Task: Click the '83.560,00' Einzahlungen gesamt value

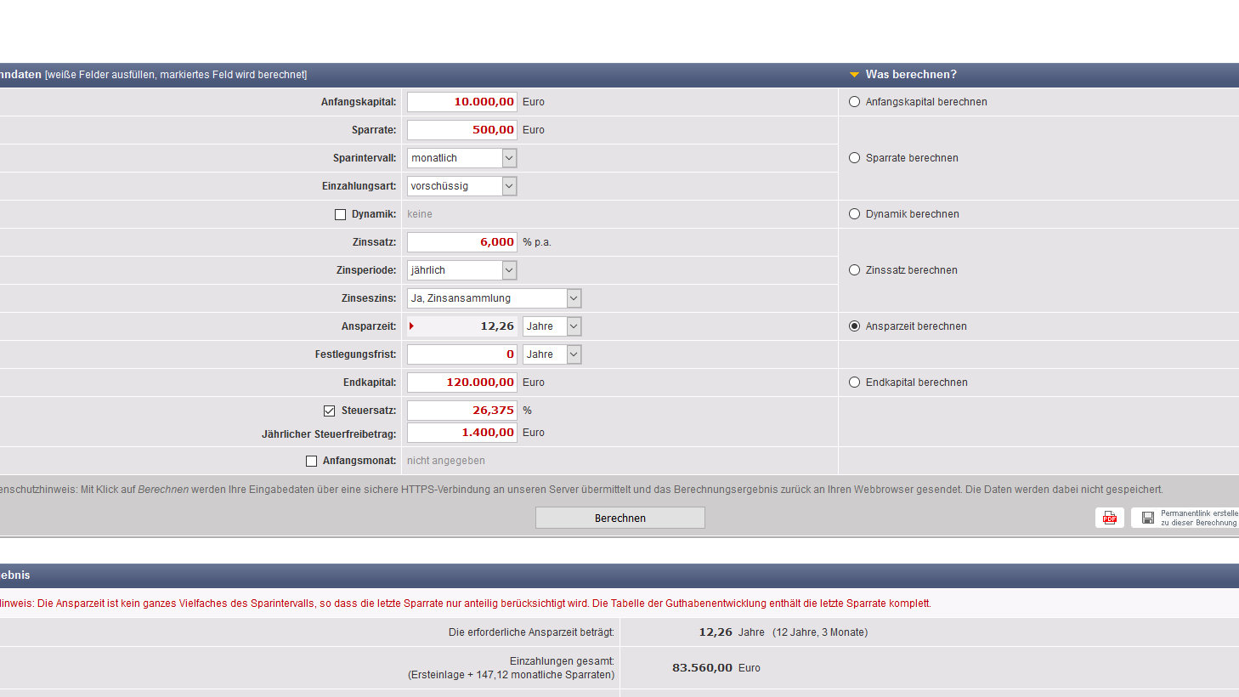Action: pyautogui.click(x=702, y=668)
